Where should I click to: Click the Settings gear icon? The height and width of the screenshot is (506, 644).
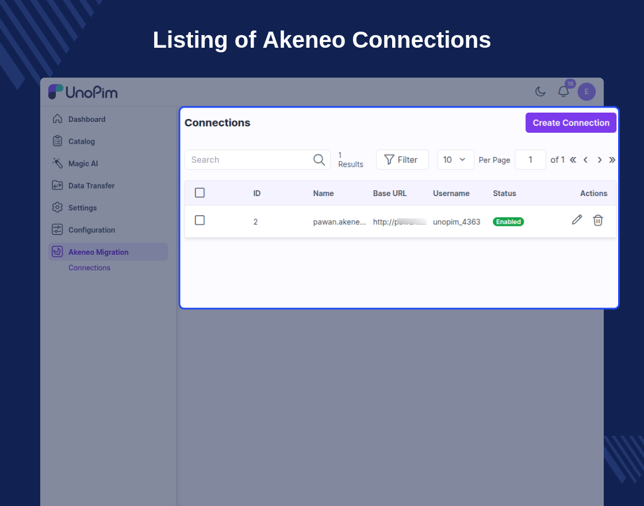(x=57, y=208)
